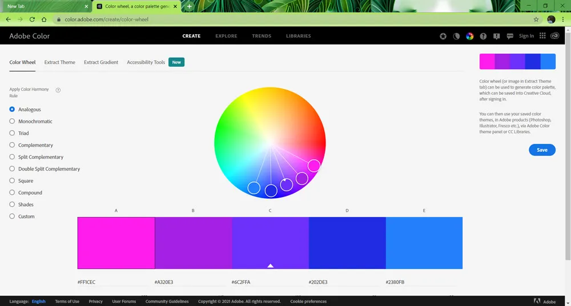Image resolution: width=571 pixels, height=306 pixels.
Task: Select the magenta swatch A
Action: click(x=116, y=243)
